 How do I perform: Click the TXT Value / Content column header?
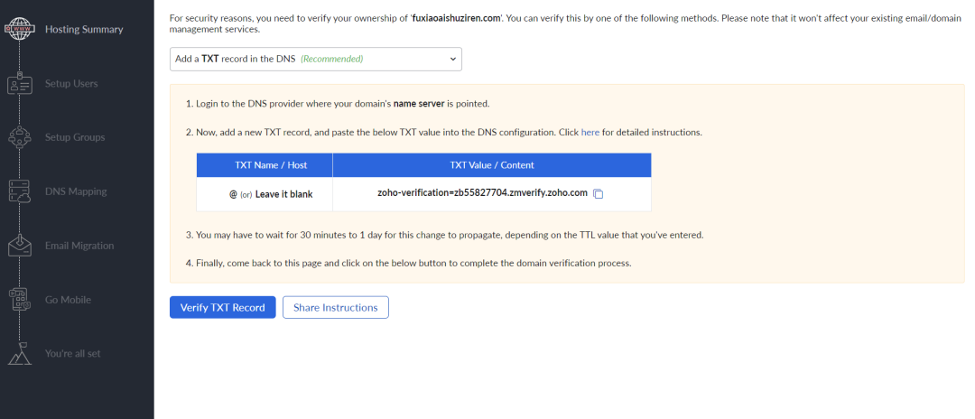492,165
